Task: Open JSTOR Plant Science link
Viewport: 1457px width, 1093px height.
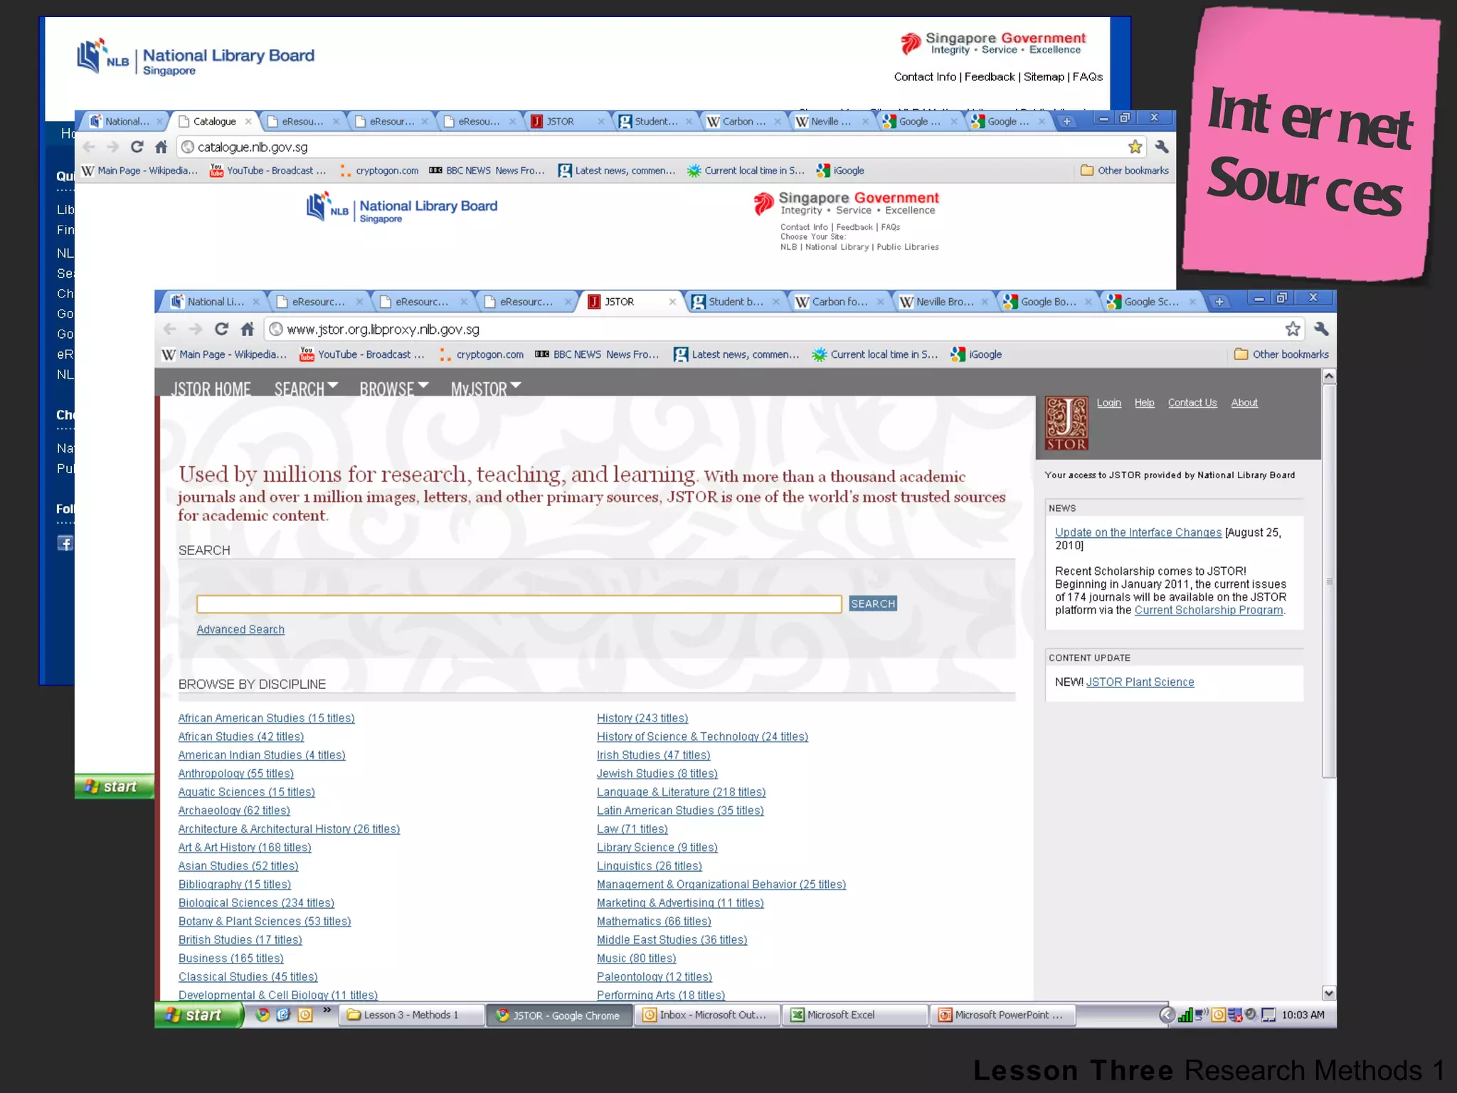Action: point(1140,682)
